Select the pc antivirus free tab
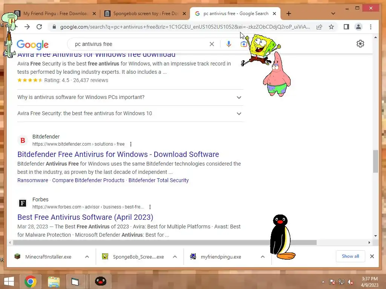 (x=235, y=14)
